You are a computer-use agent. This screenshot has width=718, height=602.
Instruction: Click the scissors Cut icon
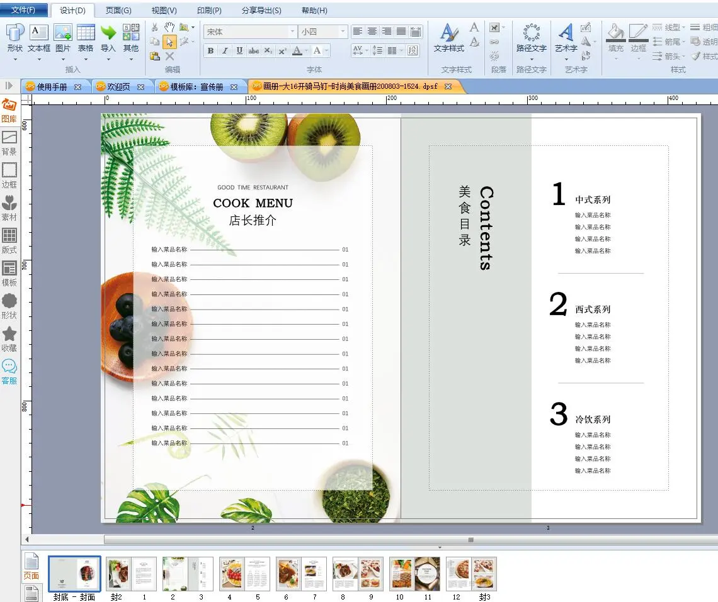click(155, 28)
